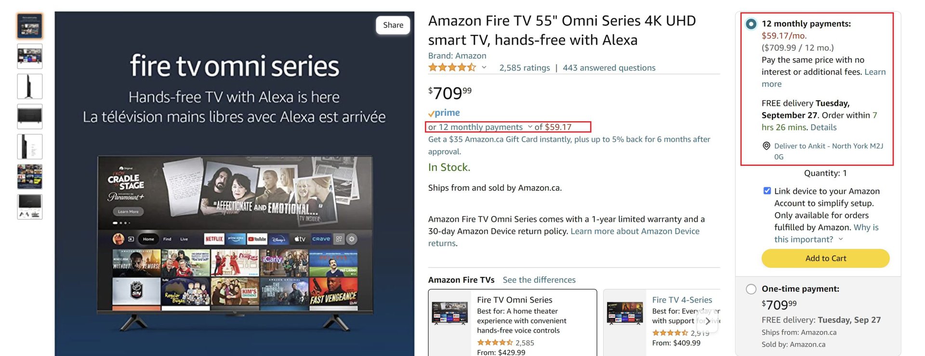925x356 pixels.
Task: Add the TV to cart
Action: 825,258
